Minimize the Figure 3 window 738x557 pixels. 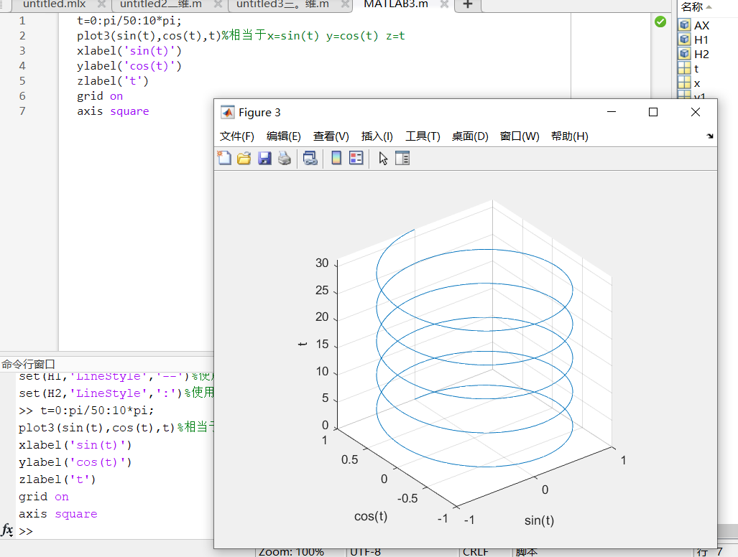(x=612, y=112)
